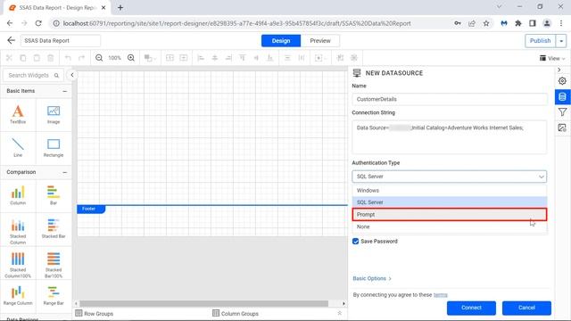This screenshot has width=571, height=321.
Task: Choose Prompt authentication option
Action: click(x=450, y=214)
